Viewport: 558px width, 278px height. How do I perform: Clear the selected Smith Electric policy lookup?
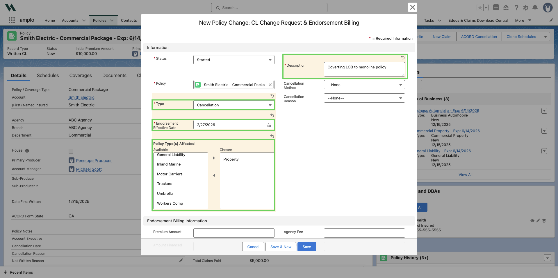(270, 85)
